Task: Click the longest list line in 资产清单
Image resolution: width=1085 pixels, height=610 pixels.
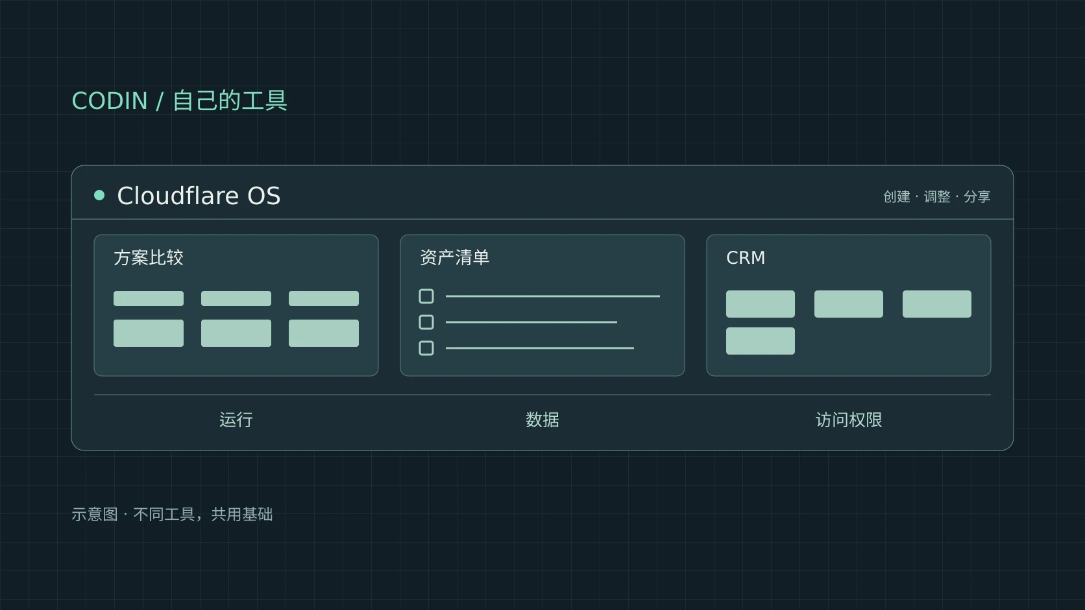Action: tap(553, 296)
